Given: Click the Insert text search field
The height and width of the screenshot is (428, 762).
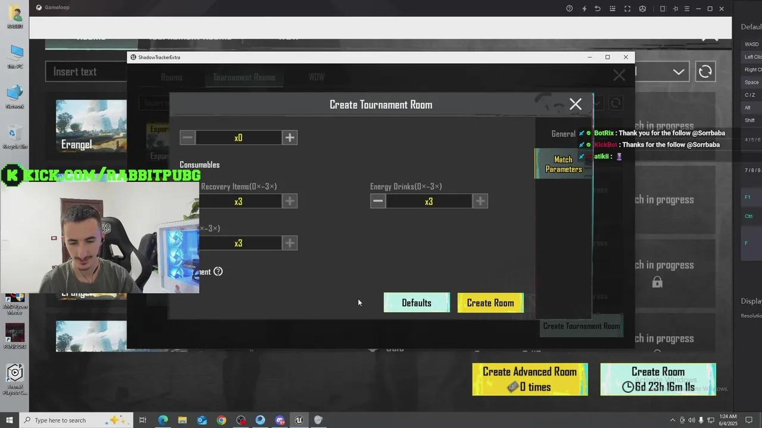Looking at the screenshot, I should [86, 71].
